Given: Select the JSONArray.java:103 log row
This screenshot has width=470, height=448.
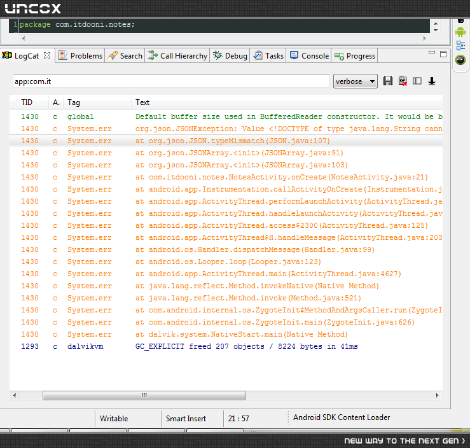Looking at the screenshot, I should [226, 165].
